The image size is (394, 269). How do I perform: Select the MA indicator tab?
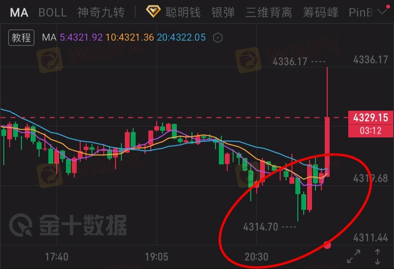19,13
